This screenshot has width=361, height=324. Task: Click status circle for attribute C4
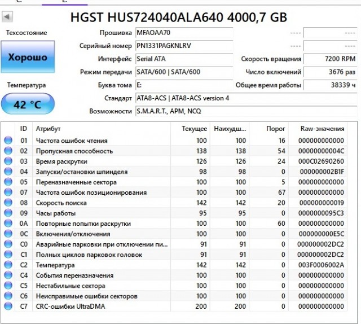(x=8, y=275)
